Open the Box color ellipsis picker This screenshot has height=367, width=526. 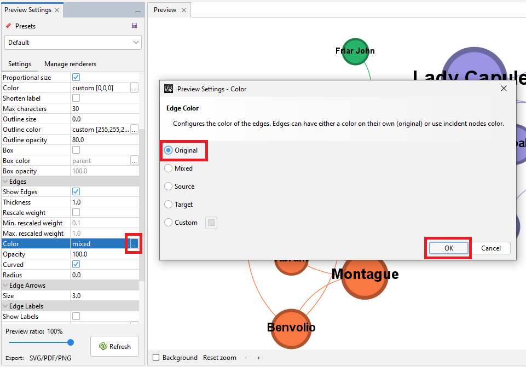(x=134, y=160)
